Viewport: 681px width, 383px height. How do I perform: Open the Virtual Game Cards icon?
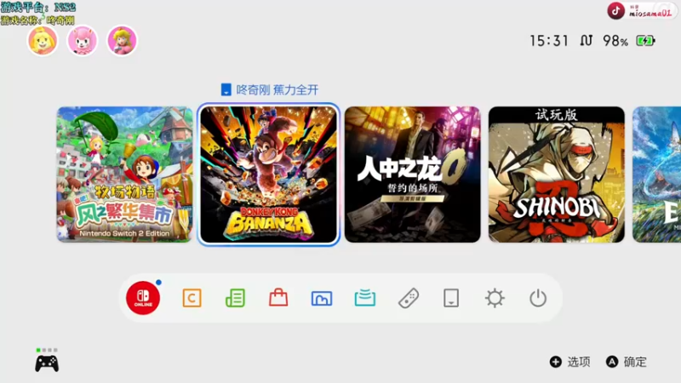(x=451, y=299)
